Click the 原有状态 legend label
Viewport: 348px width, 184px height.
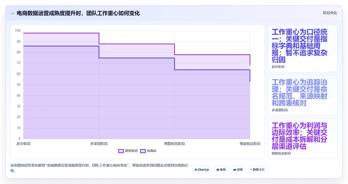pos(131,151)
